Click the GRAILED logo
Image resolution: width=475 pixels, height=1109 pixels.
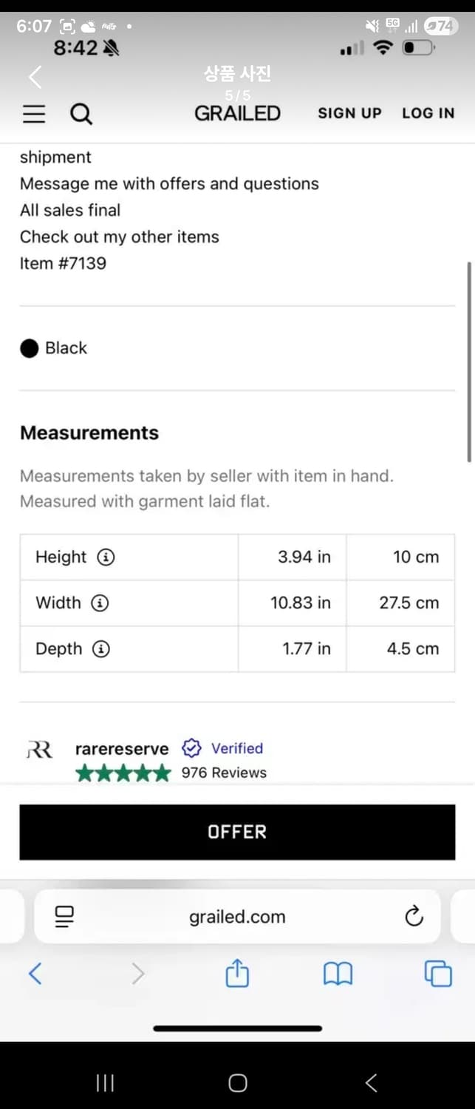point(237,113)
